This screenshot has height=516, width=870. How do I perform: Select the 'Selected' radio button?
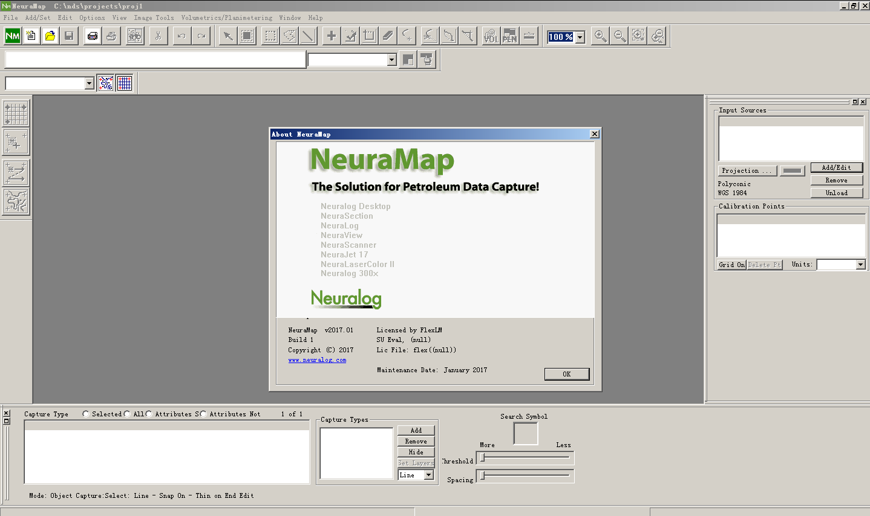pyautogui.click(x=86, y=414)
